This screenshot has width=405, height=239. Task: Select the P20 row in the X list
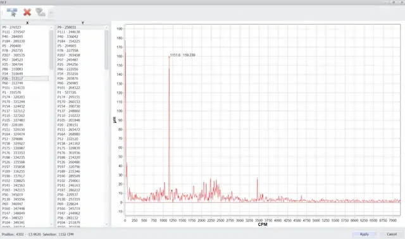coord(25,125)
